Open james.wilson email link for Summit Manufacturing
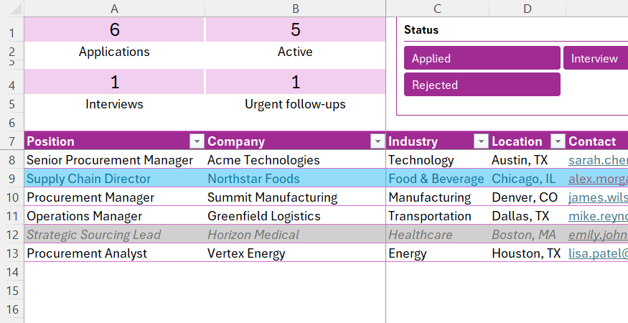 598,197
